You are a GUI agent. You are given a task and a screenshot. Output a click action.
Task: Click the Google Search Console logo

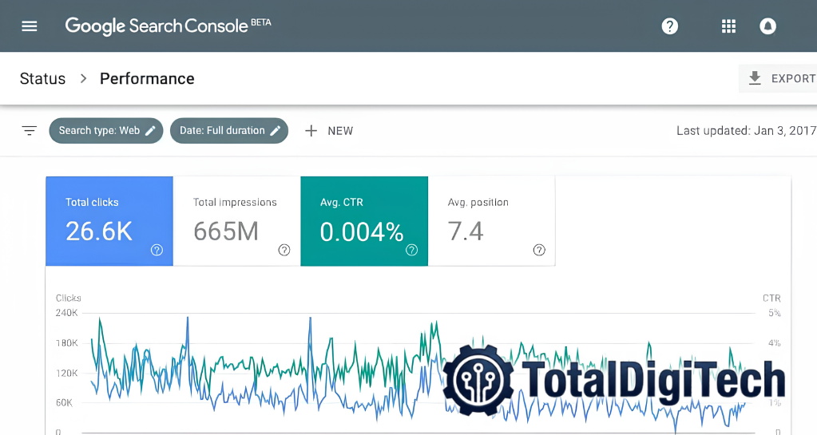168,26
